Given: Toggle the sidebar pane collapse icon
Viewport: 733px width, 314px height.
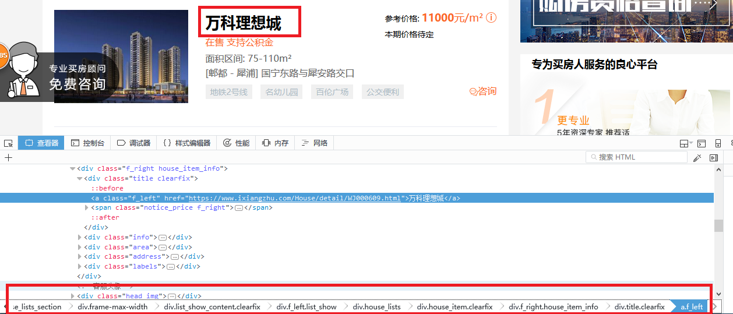Looking at the screenshot, I should coord(713,157).
